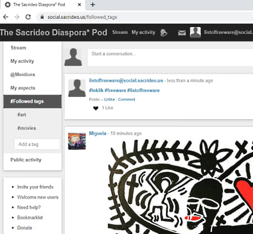Click the heart like icon
This screenshot has width=253, height=234.
96,108
